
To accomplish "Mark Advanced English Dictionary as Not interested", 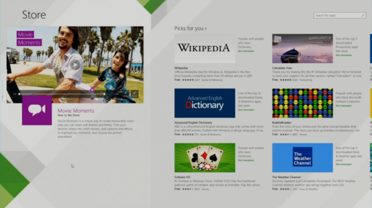I will point(246,110).
